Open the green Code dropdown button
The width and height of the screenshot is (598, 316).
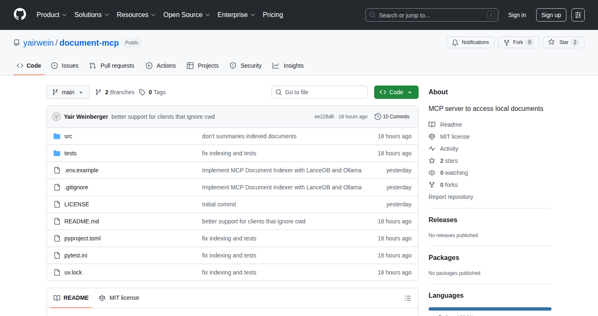(x=396, y=92)
